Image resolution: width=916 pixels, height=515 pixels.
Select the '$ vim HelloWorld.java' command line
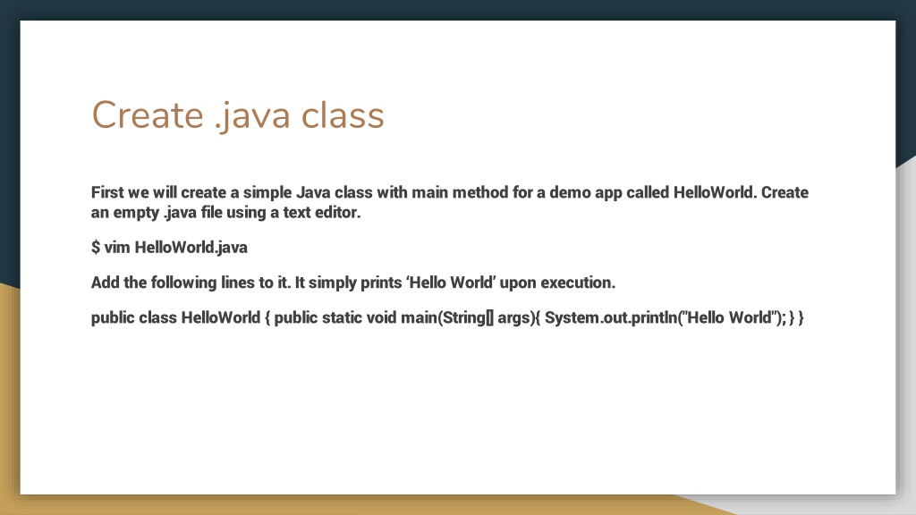click(168, 247)
